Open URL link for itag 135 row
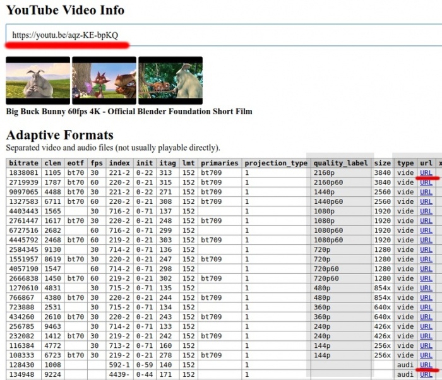Image resolution: width=442 pixels, height=380 pixels. (x=426, y=288)
